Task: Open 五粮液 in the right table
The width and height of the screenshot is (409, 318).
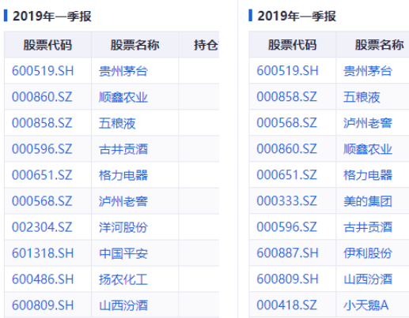Action: coord(362,97)
